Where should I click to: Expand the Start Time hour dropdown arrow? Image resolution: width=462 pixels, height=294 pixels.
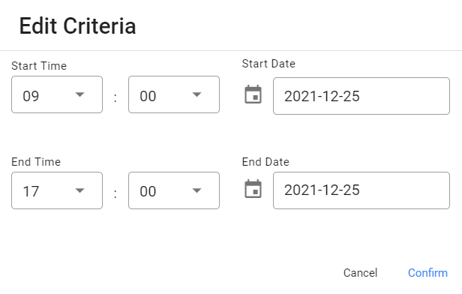pyautogui.click(x=79, y=94)
